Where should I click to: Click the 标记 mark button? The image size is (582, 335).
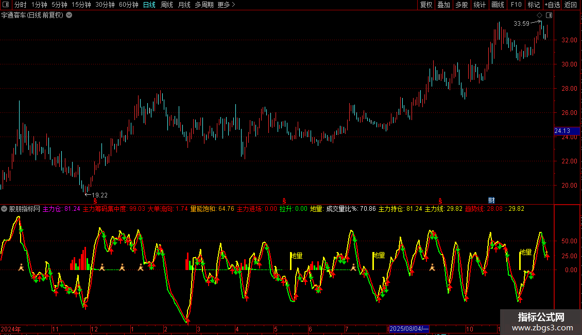click(x=534, y=5)
